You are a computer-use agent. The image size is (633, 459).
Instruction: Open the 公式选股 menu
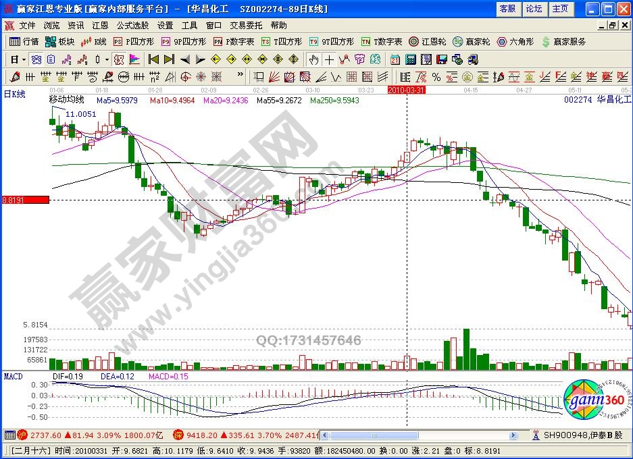[x=132, y=26]
